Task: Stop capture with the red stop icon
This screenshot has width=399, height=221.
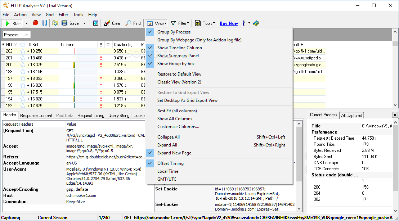Action: pos(35,23)
